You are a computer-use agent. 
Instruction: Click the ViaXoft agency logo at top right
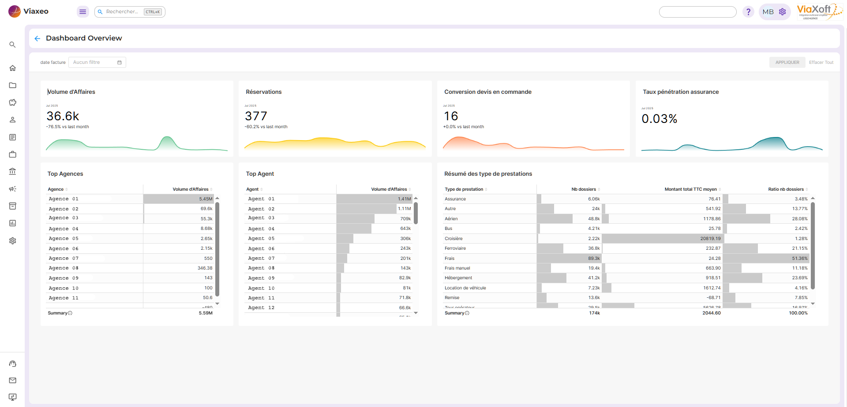[x=819, y=12]
